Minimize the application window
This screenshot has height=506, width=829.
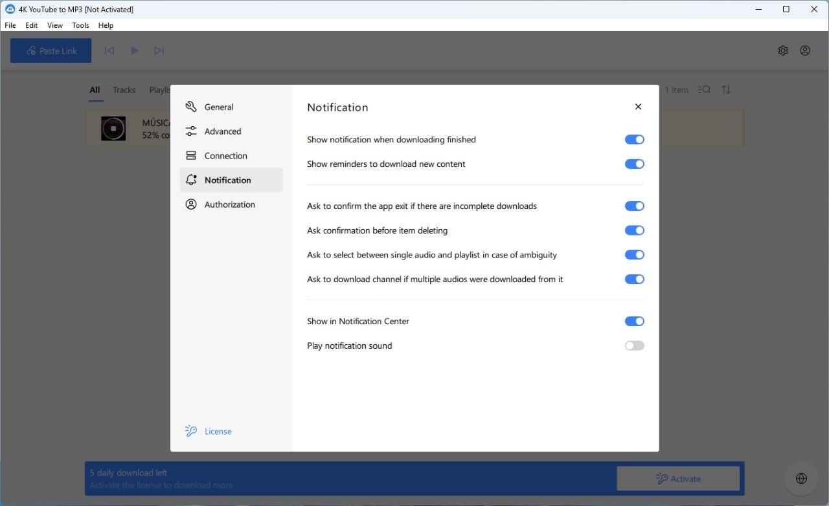pyautogui.click(x=757, y=9)
